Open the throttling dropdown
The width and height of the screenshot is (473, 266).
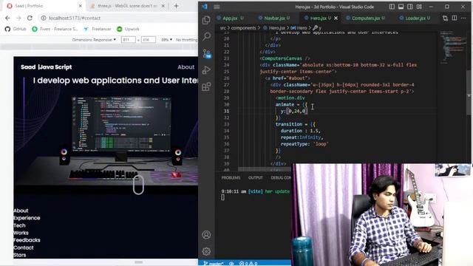point(186,39)
